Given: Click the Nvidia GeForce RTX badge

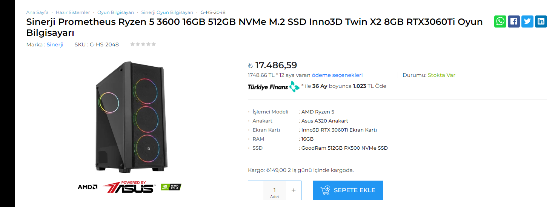Looking at the screenshot, I should coord(171,187).
